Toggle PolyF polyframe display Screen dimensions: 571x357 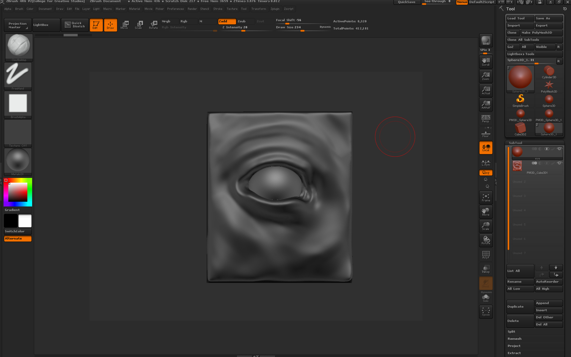tap(486, 255)
